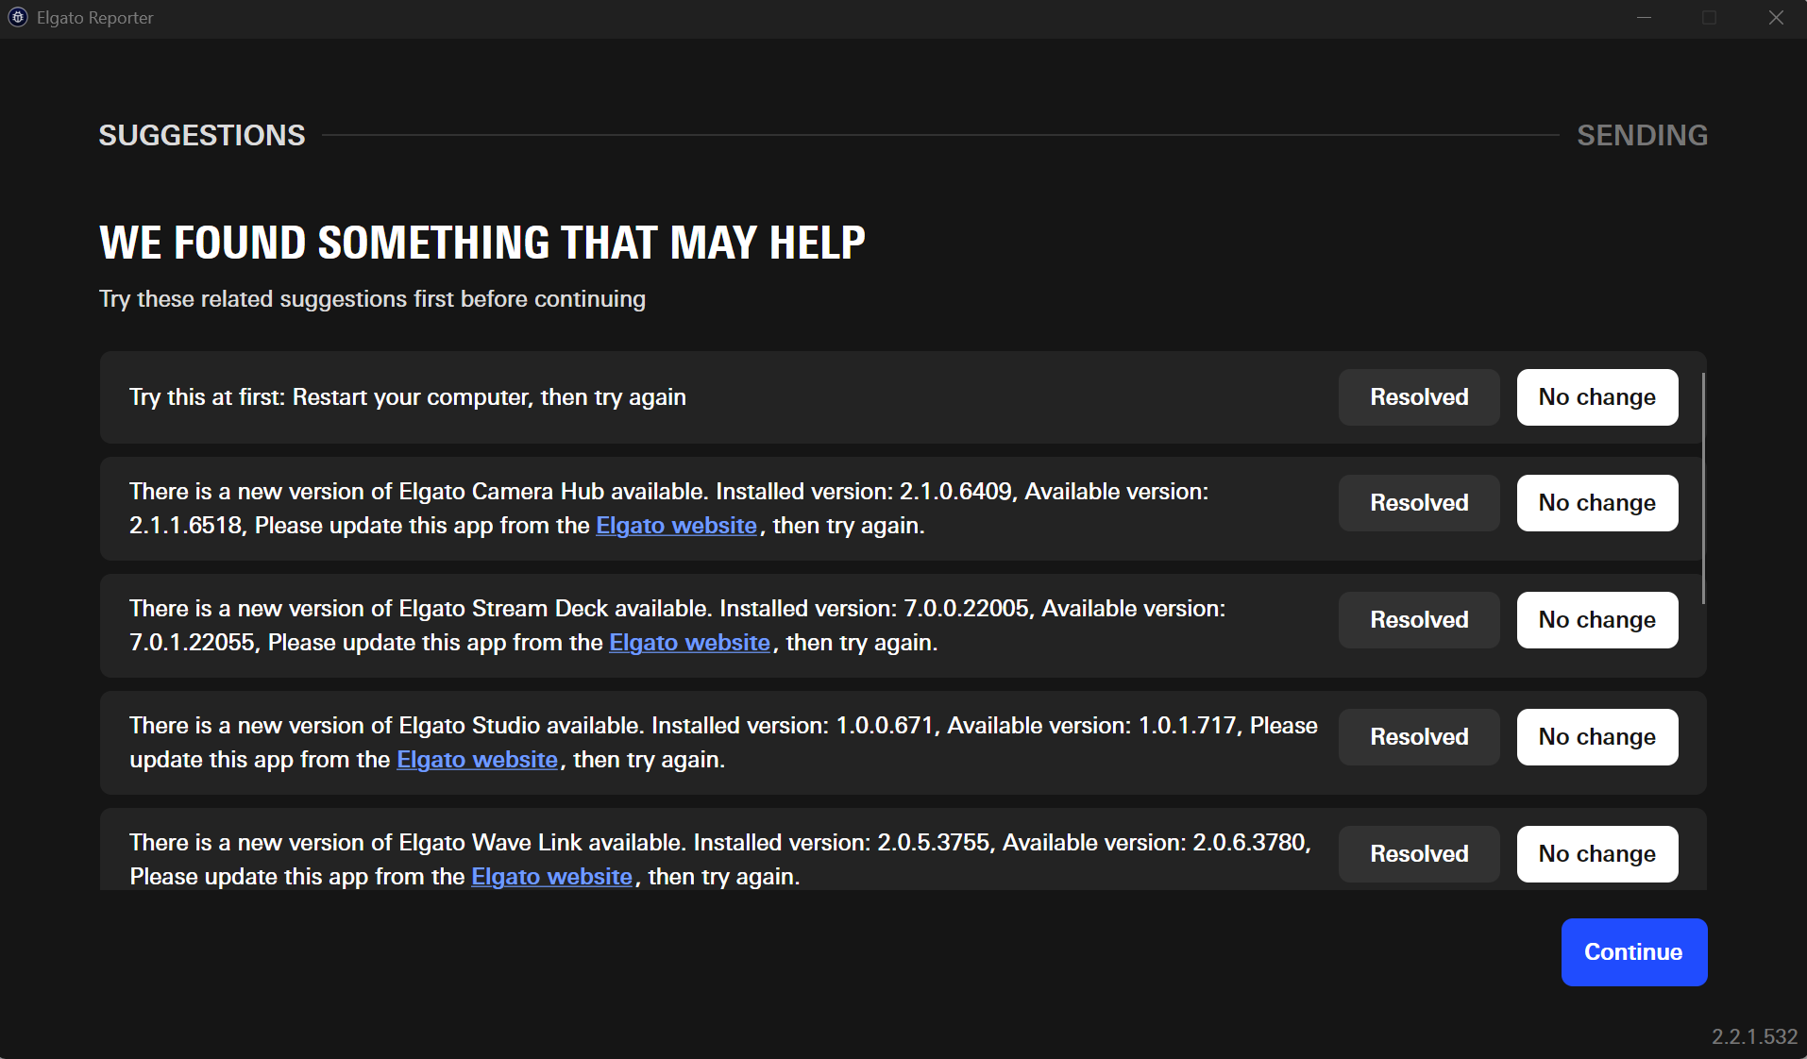
Task: Mark restart suggestion as Resolved
Action: point(1418,397)
